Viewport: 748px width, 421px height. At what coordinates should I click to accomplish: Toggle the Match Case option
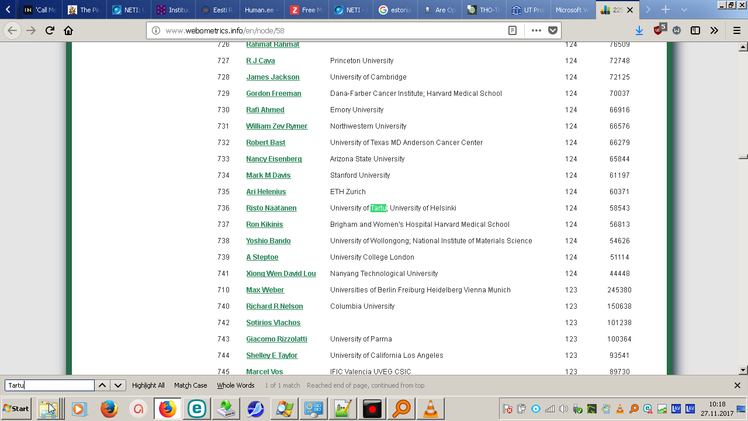pyautogui.click(x=191, y=385)
